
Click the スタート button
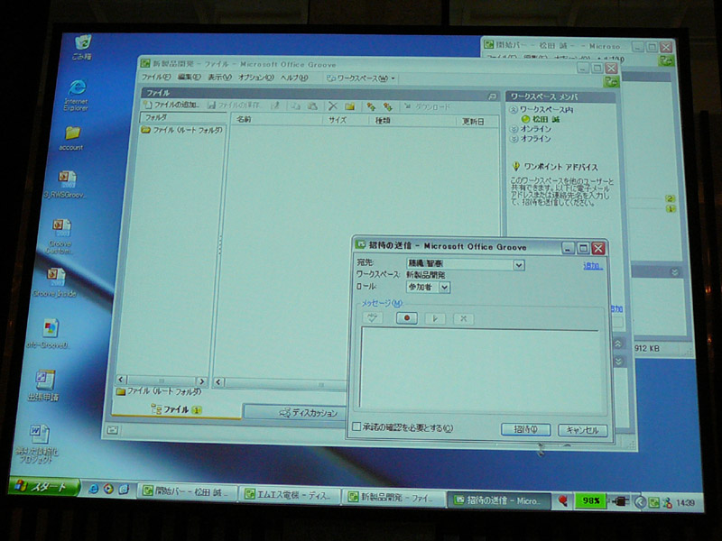43,486
